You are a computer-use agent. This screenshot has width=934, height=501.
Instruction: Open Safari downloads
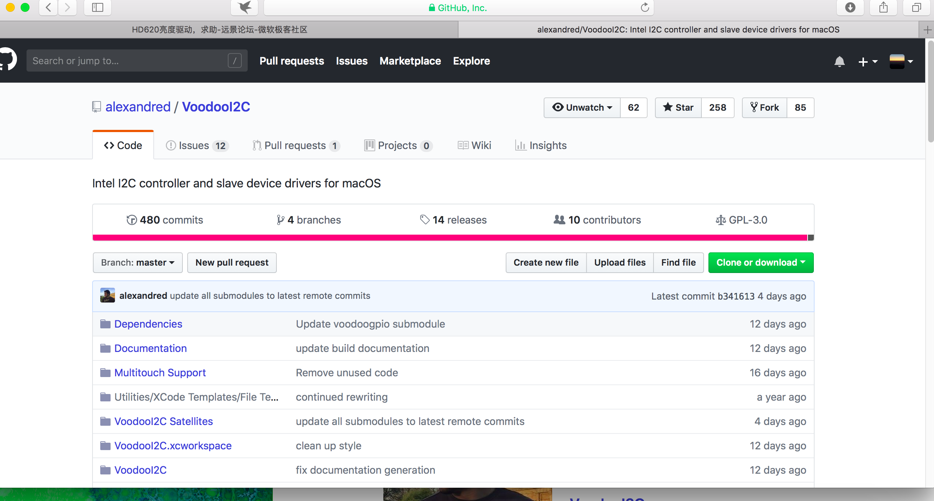click(x=850, y=7)
